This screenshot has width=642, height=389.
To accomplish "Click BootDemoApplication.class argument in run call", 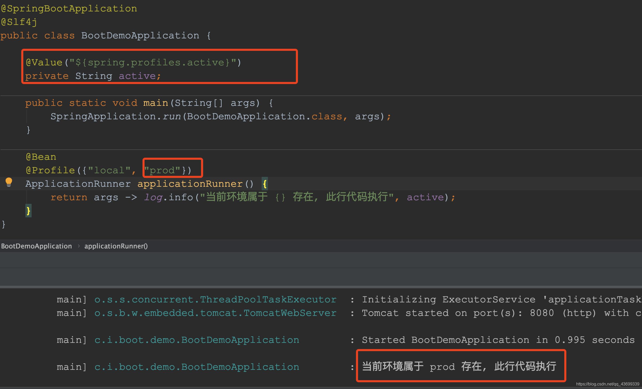I will click(x=265, y=116).
